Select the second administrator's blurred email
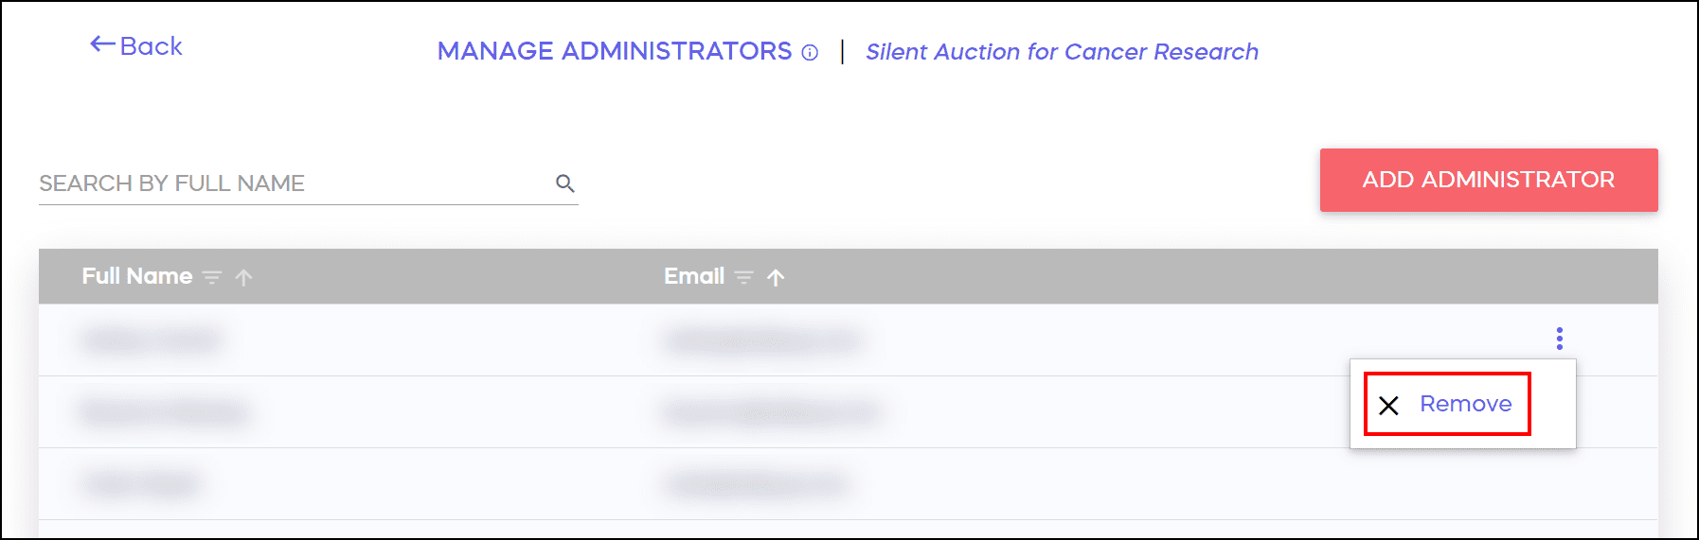 click(771, 412)
